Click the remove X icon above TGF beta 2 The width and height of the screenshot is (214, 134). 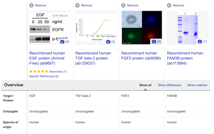pos(77,5)
